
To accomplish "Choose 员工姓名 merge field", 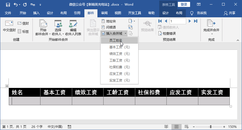I will point(119,40).
